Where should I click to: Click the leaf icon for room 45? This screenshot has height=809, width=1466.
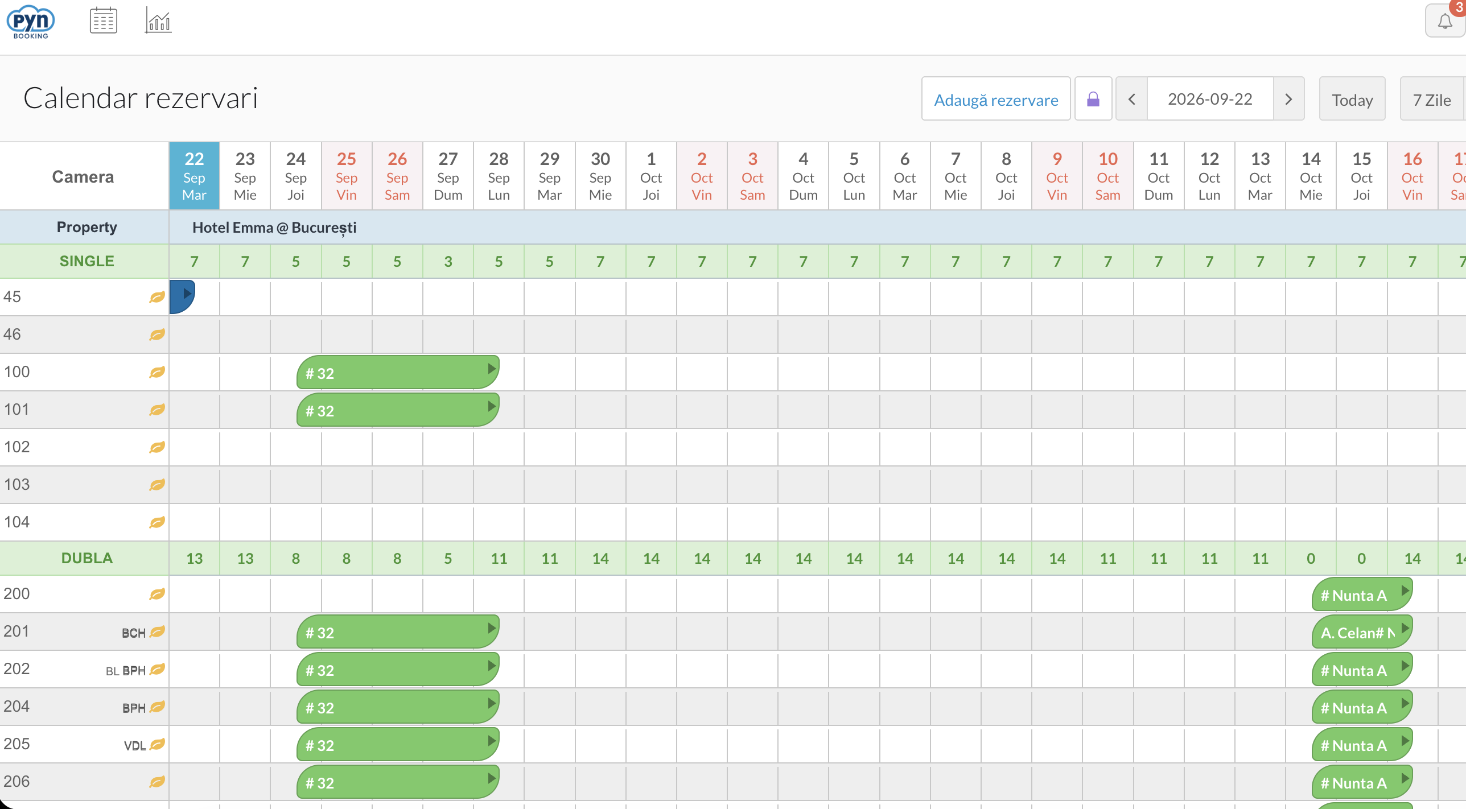(x=157, y=297)
